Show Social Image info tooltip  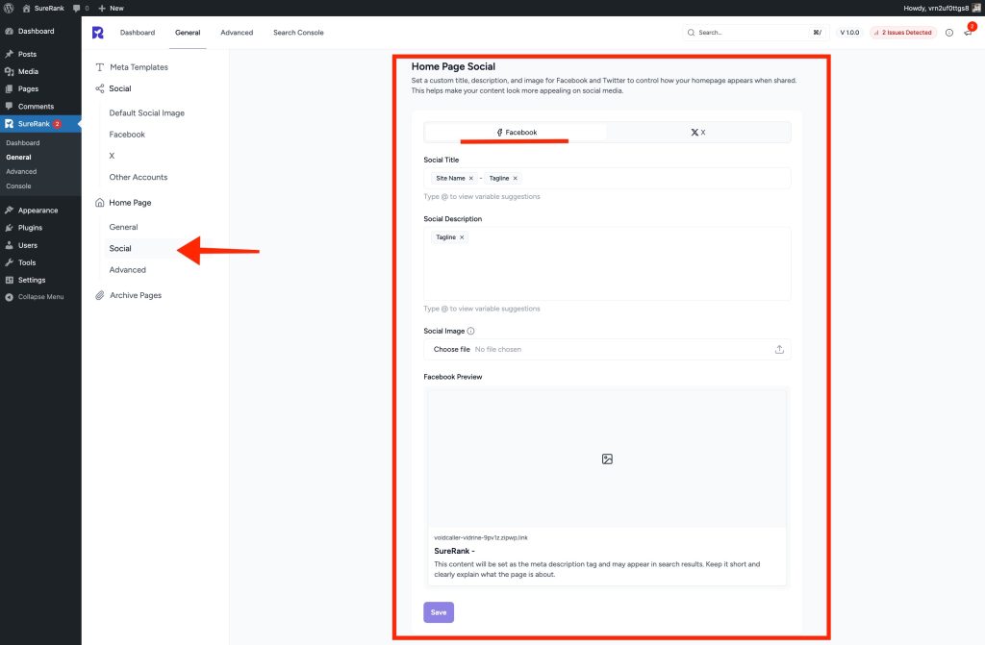coord(470,331)
